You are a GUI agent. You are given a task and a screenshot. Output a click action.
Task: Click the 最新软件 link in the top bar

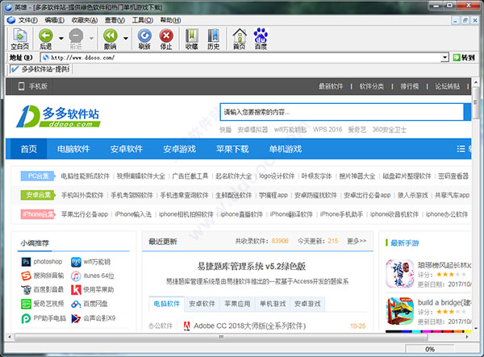pyautogui.click(x=331, y=86)
